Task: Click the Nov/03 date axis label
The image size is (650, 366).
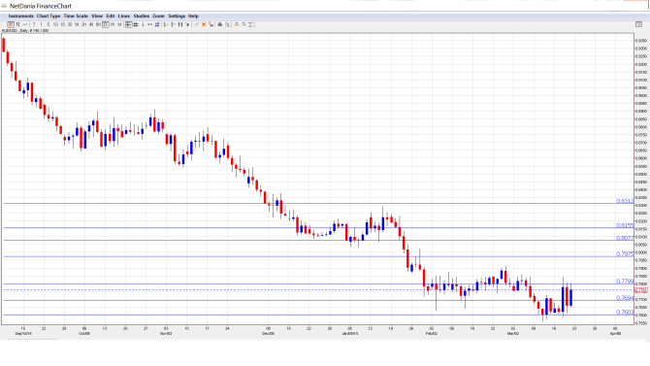Action: 166,333
